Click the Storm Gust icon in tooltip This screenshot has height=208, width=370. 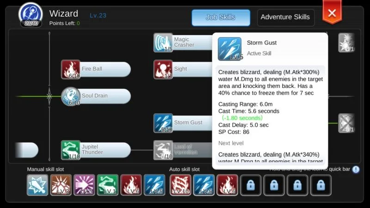(x=229, y=49)
